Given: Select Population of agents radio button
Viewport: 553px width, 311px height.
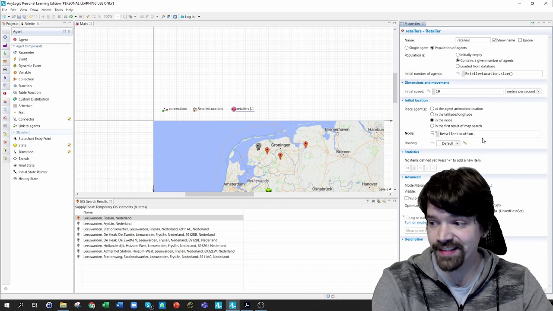Looking at the screenshot, I should click(432, 48).
